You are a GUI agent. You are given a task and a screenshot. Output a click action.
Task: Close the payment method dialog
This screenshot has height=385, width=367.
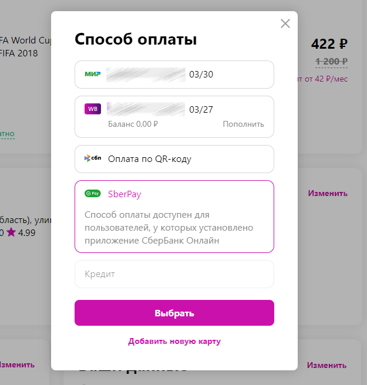[x=285, y=23]
